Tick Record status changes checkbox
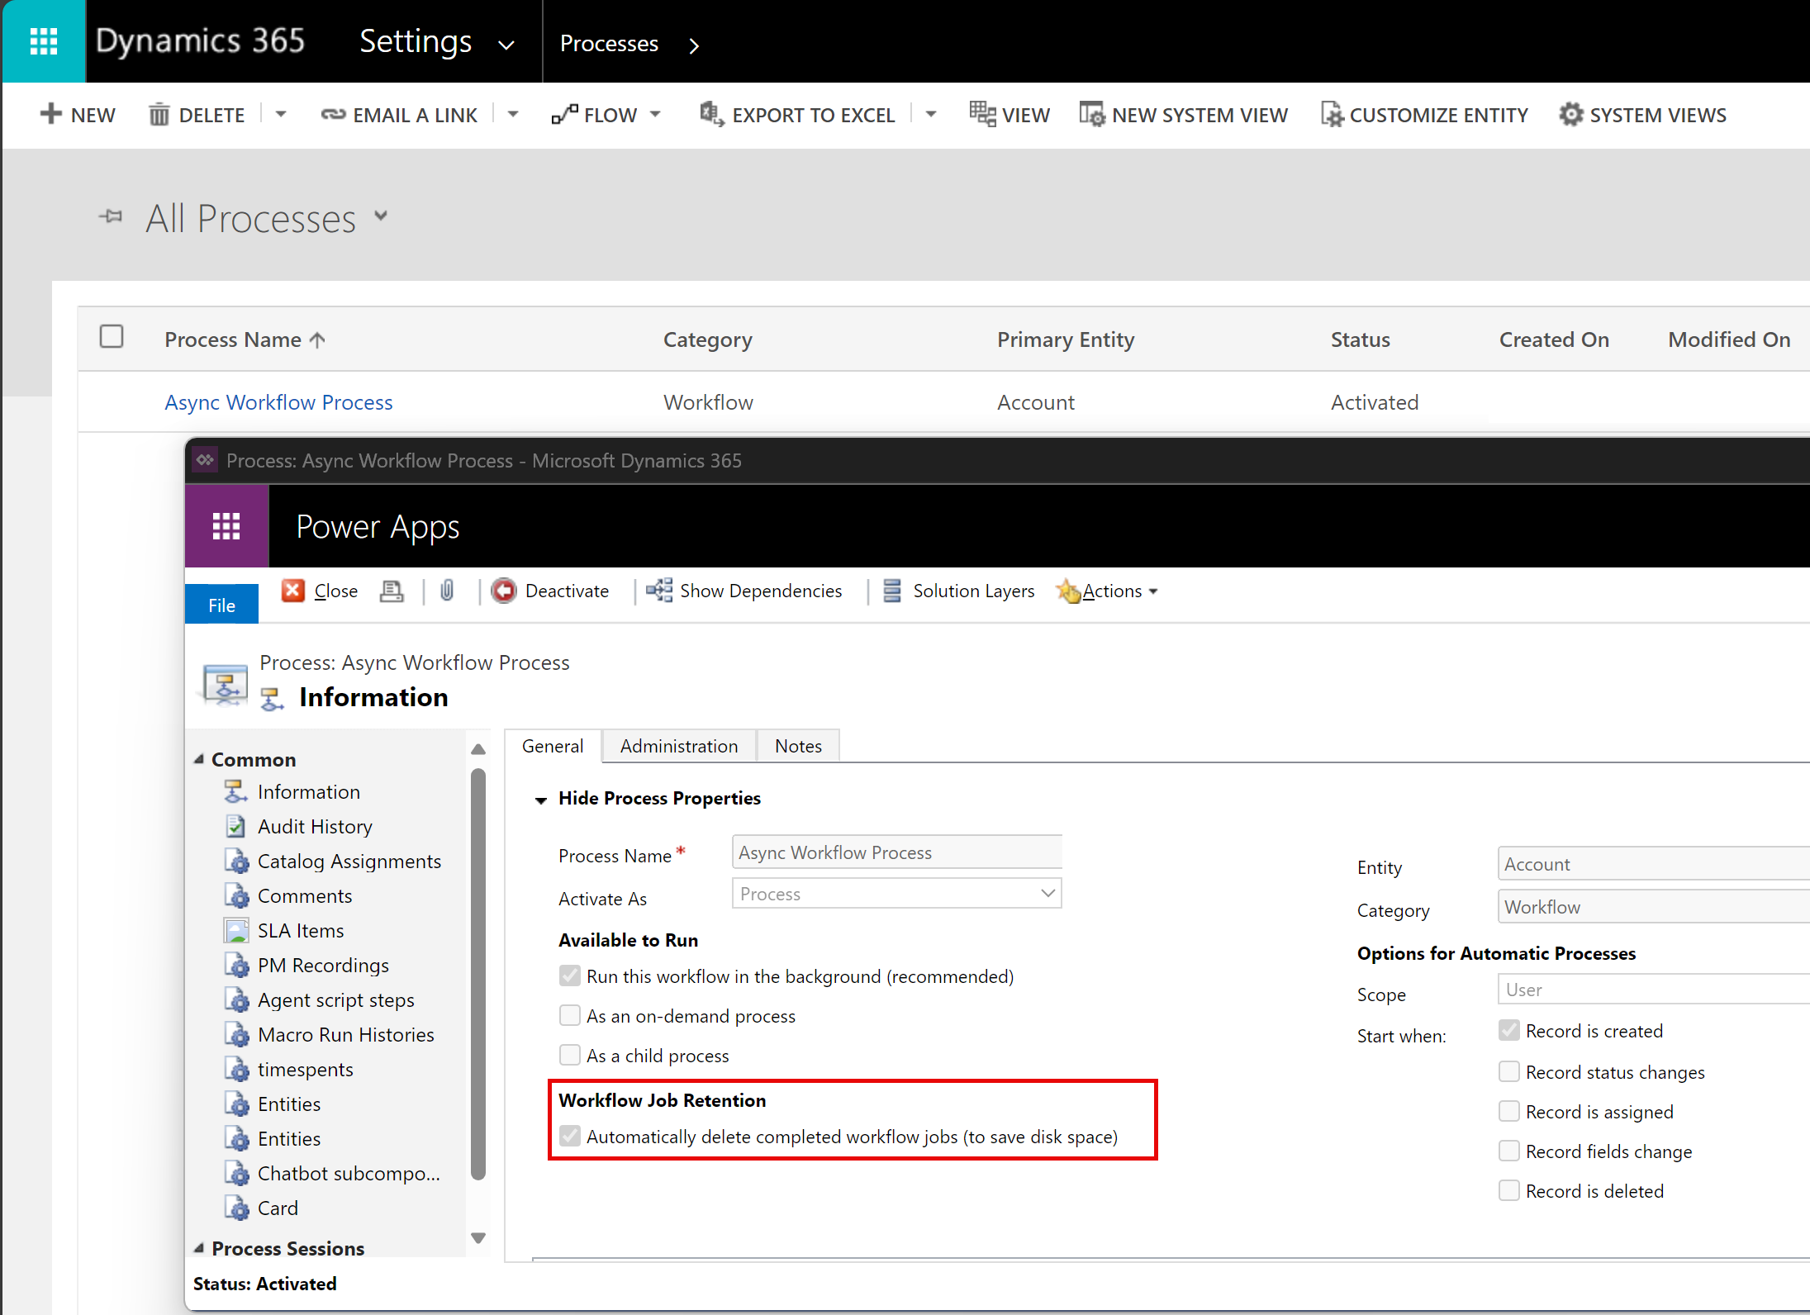Viewport: 1810px width, 1315px height. click(1508, 1071)
